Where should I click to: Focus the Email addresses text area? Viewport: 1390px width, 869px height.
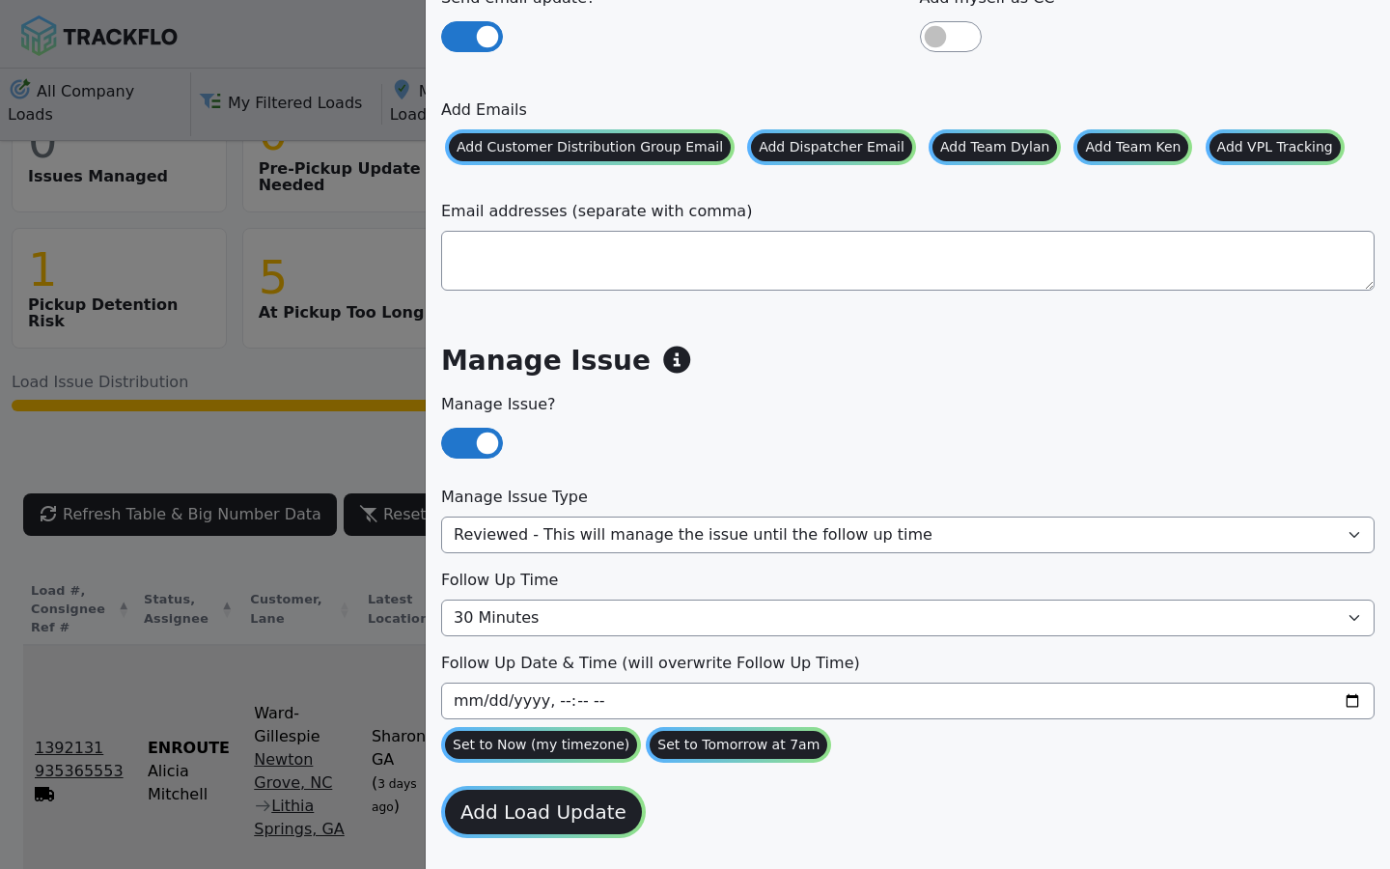click(x=907, y=261)
